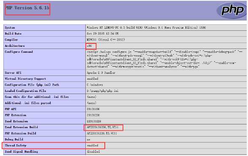Click the 'Virtual Directory Support' label
248x156 pixels.
point(25,79)
